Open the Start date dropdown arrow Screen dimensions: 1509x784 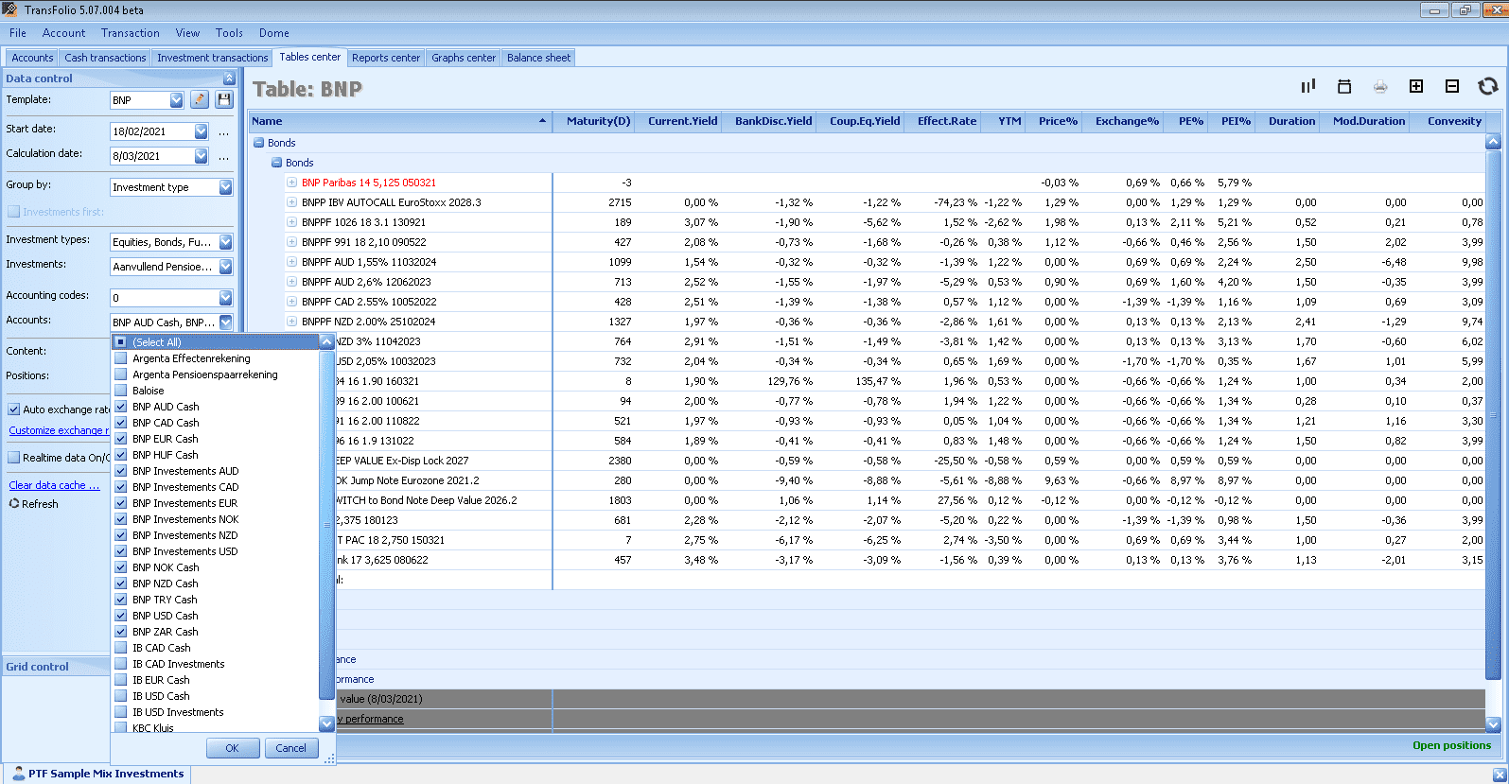coord(201,131)
